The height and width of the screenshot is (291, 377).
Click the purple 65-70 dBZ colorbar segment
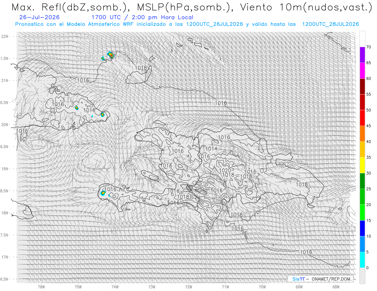[x=362, y=55]
